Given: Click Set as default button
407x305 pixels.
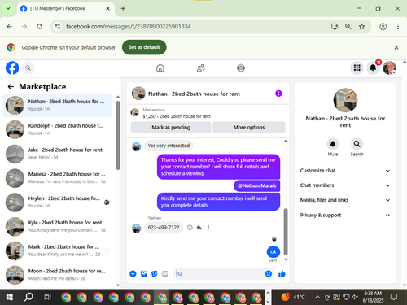Looking at the screenshot, I should (x=144, y=47).
